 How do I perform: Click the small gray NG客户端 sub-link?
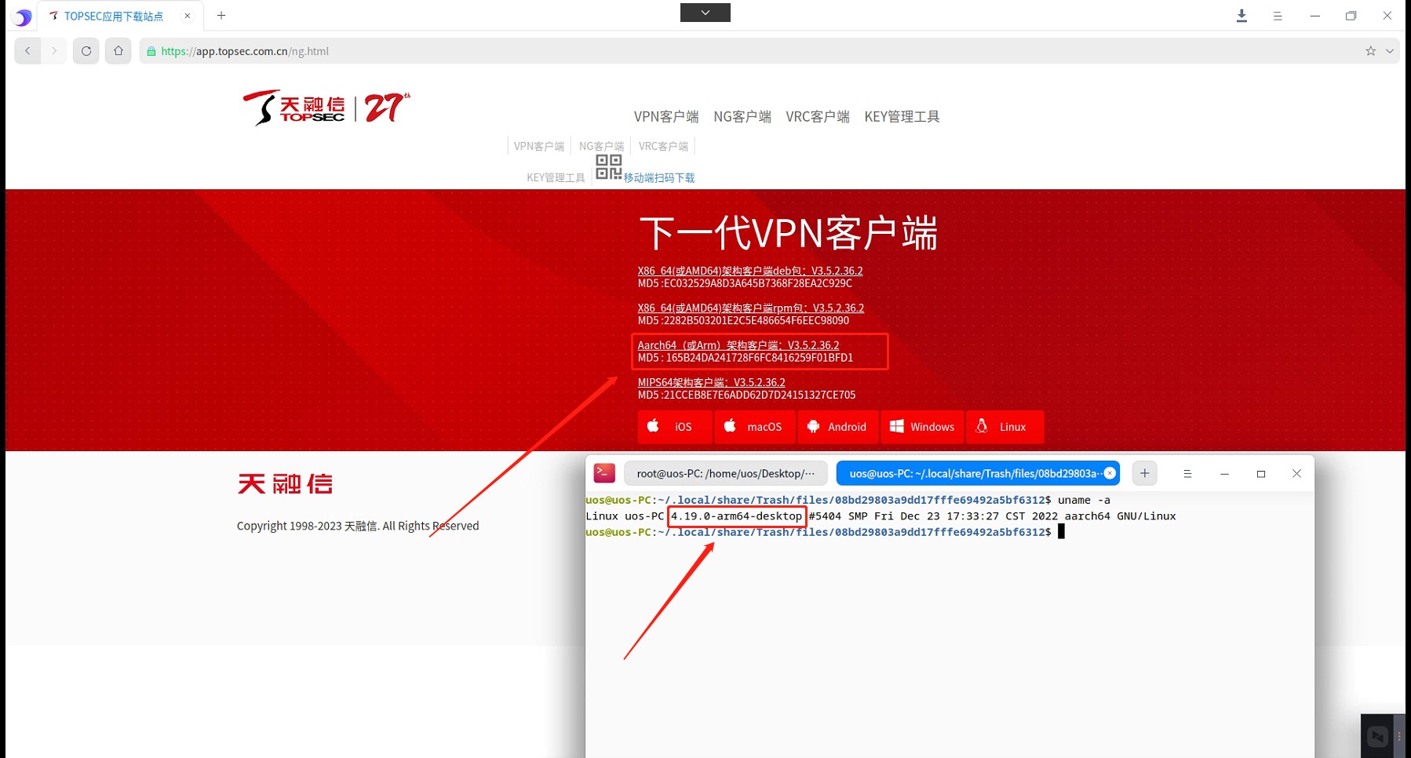[x=602, y=146]
